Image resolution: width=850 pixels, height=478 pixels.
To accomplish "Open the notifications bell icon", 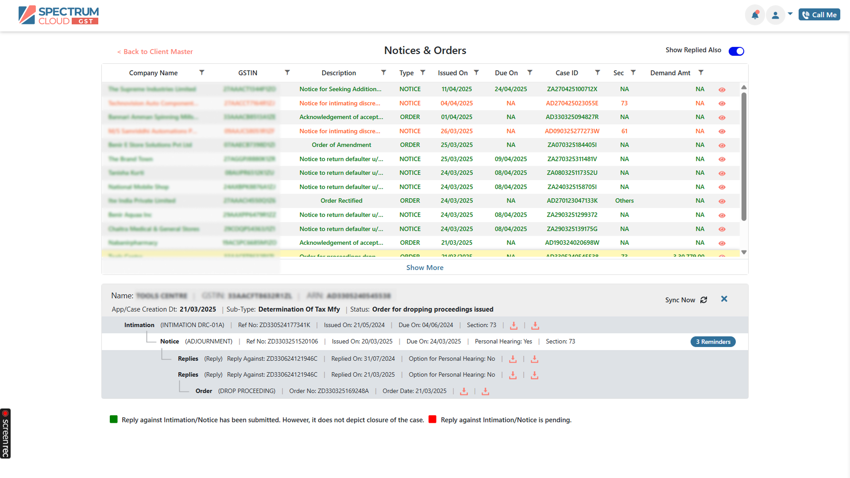I will [x=755, y=15].
